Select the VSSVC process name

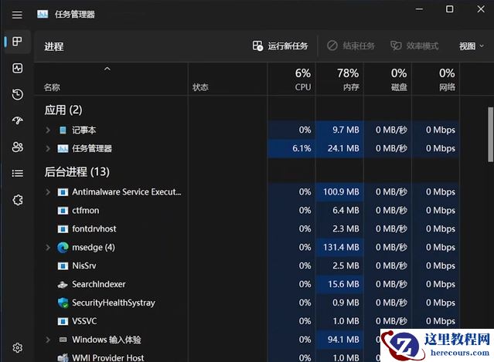[84, 321]
